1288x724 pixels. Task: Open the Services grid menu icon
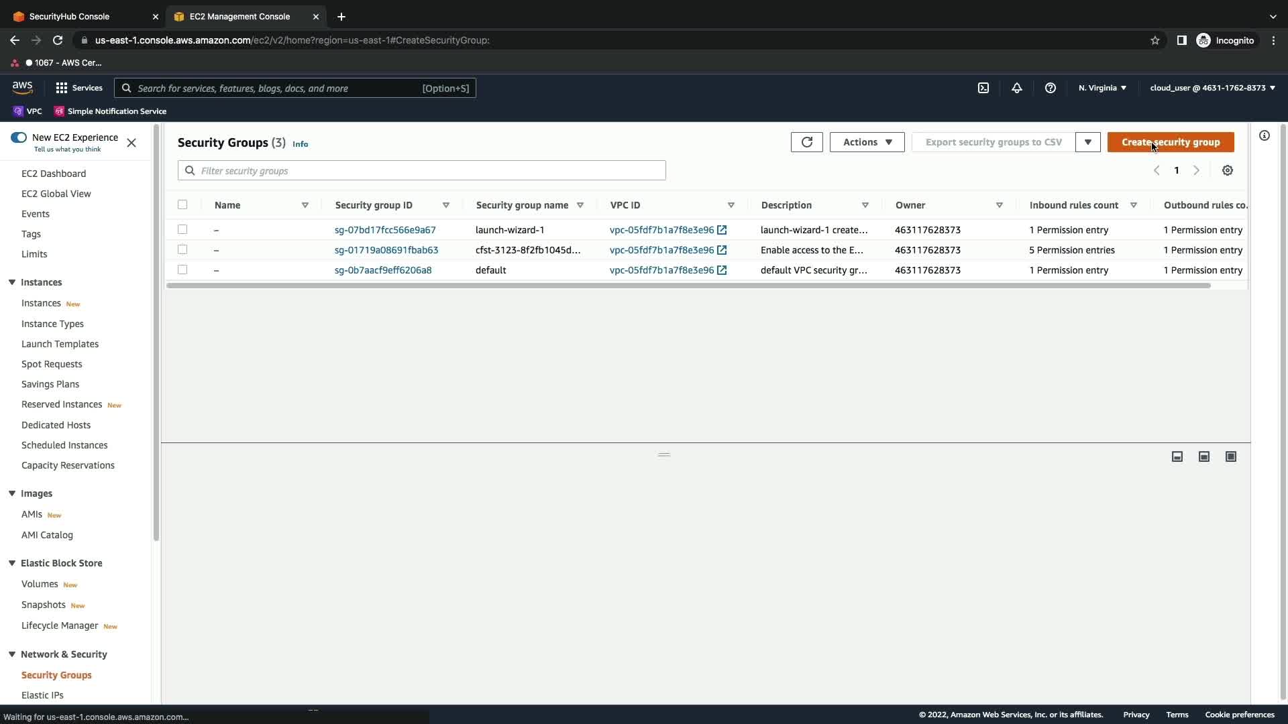[x=62, y=88]
